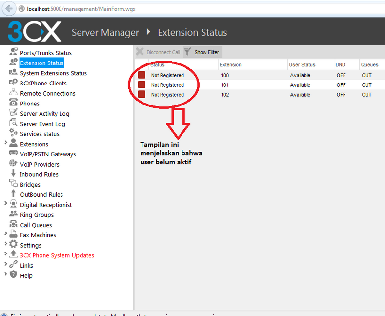Select extension 100 row cell
Screen dimensions: 385x316
pos(224,75)
